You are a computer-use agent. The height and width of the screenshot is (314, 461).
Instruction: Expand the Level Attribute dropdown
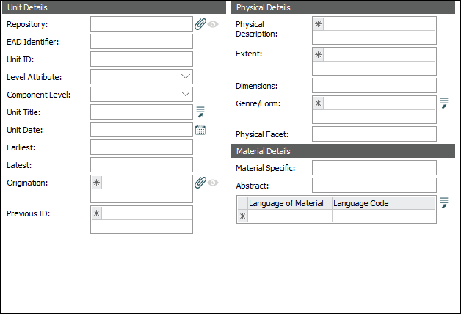coord(185,76)
